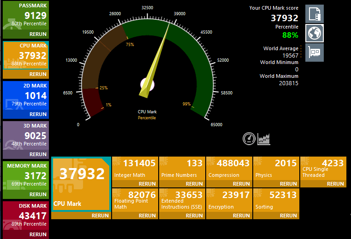Open the 3D Mark 9025 tile
Viewport: 351px width, 239px height.
pyautogui.click(x=26, y=135)
